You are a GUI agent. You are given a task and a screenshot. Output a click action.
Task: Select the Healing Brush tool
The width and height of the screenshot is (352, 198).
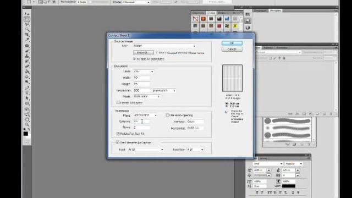27,46
